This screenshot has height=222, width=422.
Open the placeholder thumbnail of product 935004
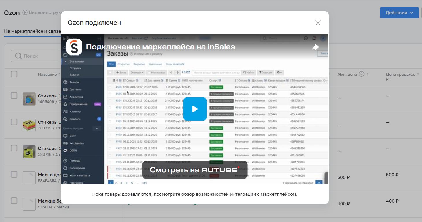click(29, 204)
